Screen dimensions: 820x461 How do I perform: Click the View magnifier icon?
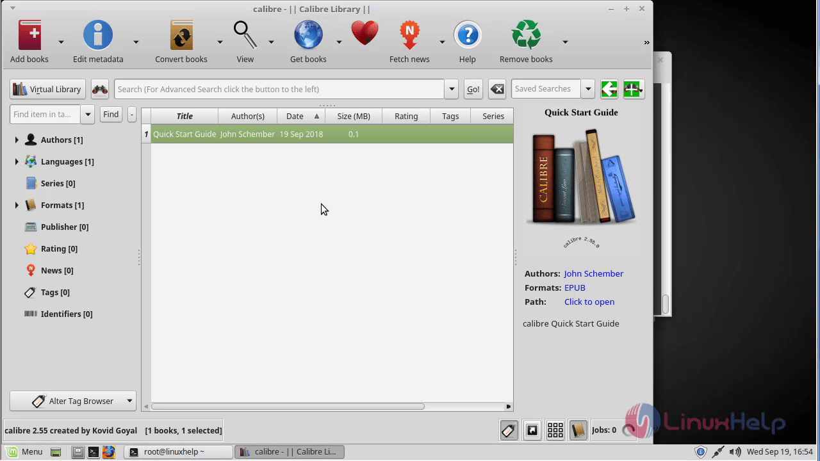[x=245, y=35]
